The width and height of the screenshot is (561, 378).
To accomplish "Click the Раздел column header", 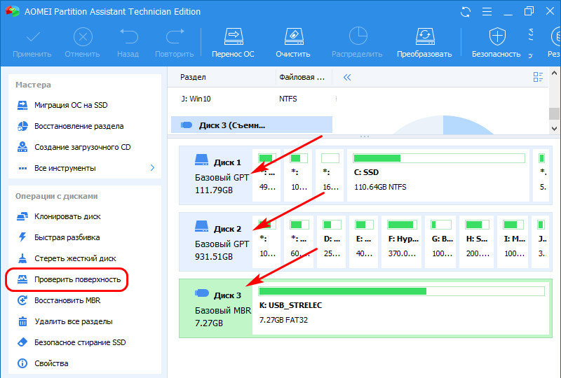I will pyautogui.click(x=194, y=77).
